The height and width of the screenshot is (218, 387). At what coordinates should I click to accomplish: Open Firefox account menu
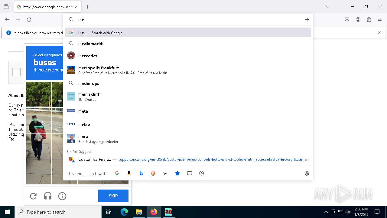(x=358, y=20)
